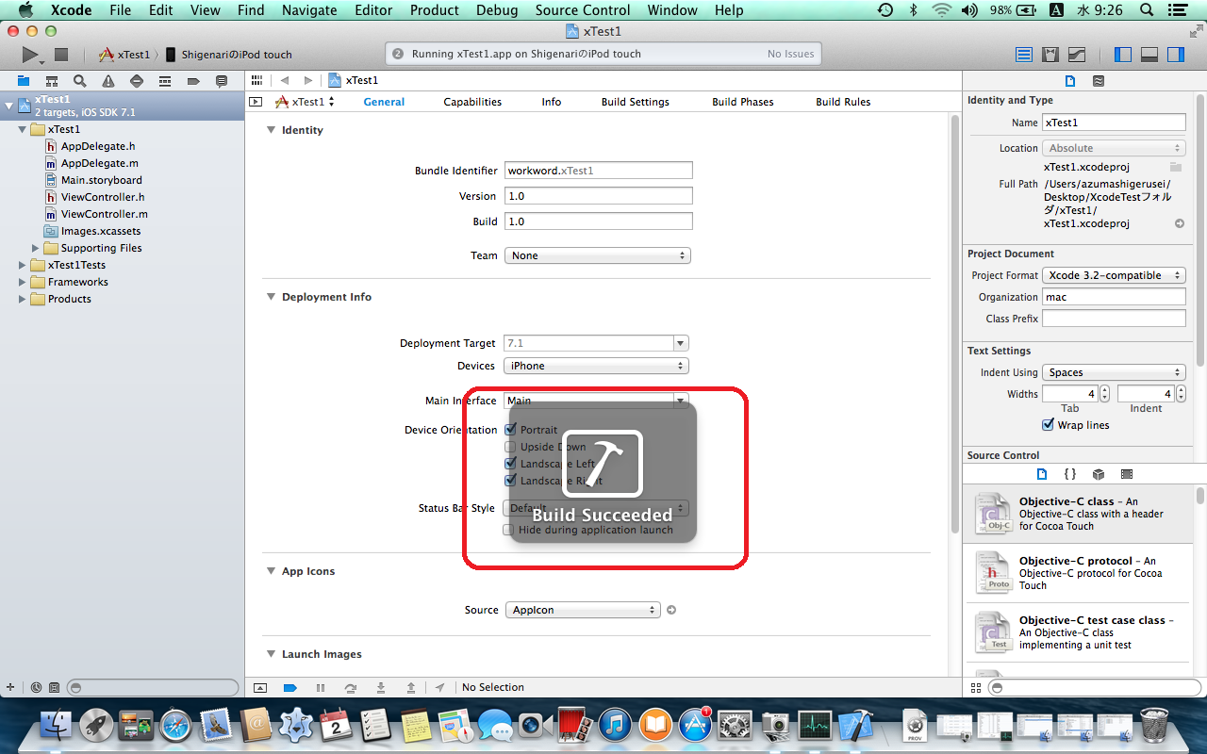This screenshot has width=1207, height=754.
Task: Open the Deployment Target combo box arrow
Action: pyautogui.click(x=681, y=343)
